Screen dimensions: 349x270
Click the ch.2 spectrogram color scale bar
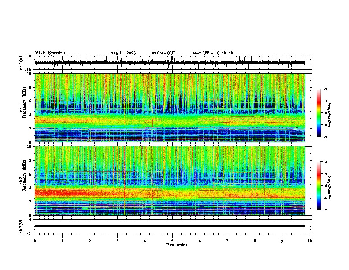point(319,186)
